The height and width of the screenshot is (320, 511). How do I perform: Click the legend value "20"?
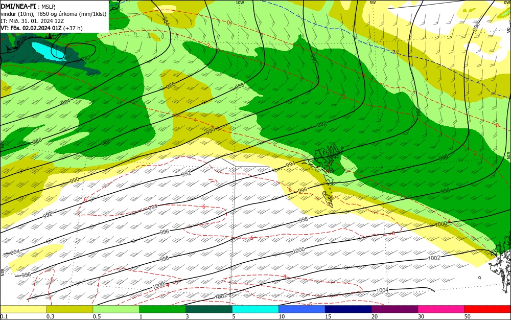tap(375, 316)
